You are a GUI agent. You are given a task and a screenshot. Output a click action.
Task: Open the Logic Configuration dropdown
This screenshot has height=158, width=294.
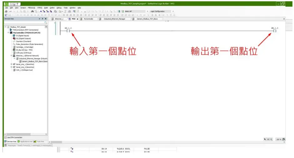173,11
